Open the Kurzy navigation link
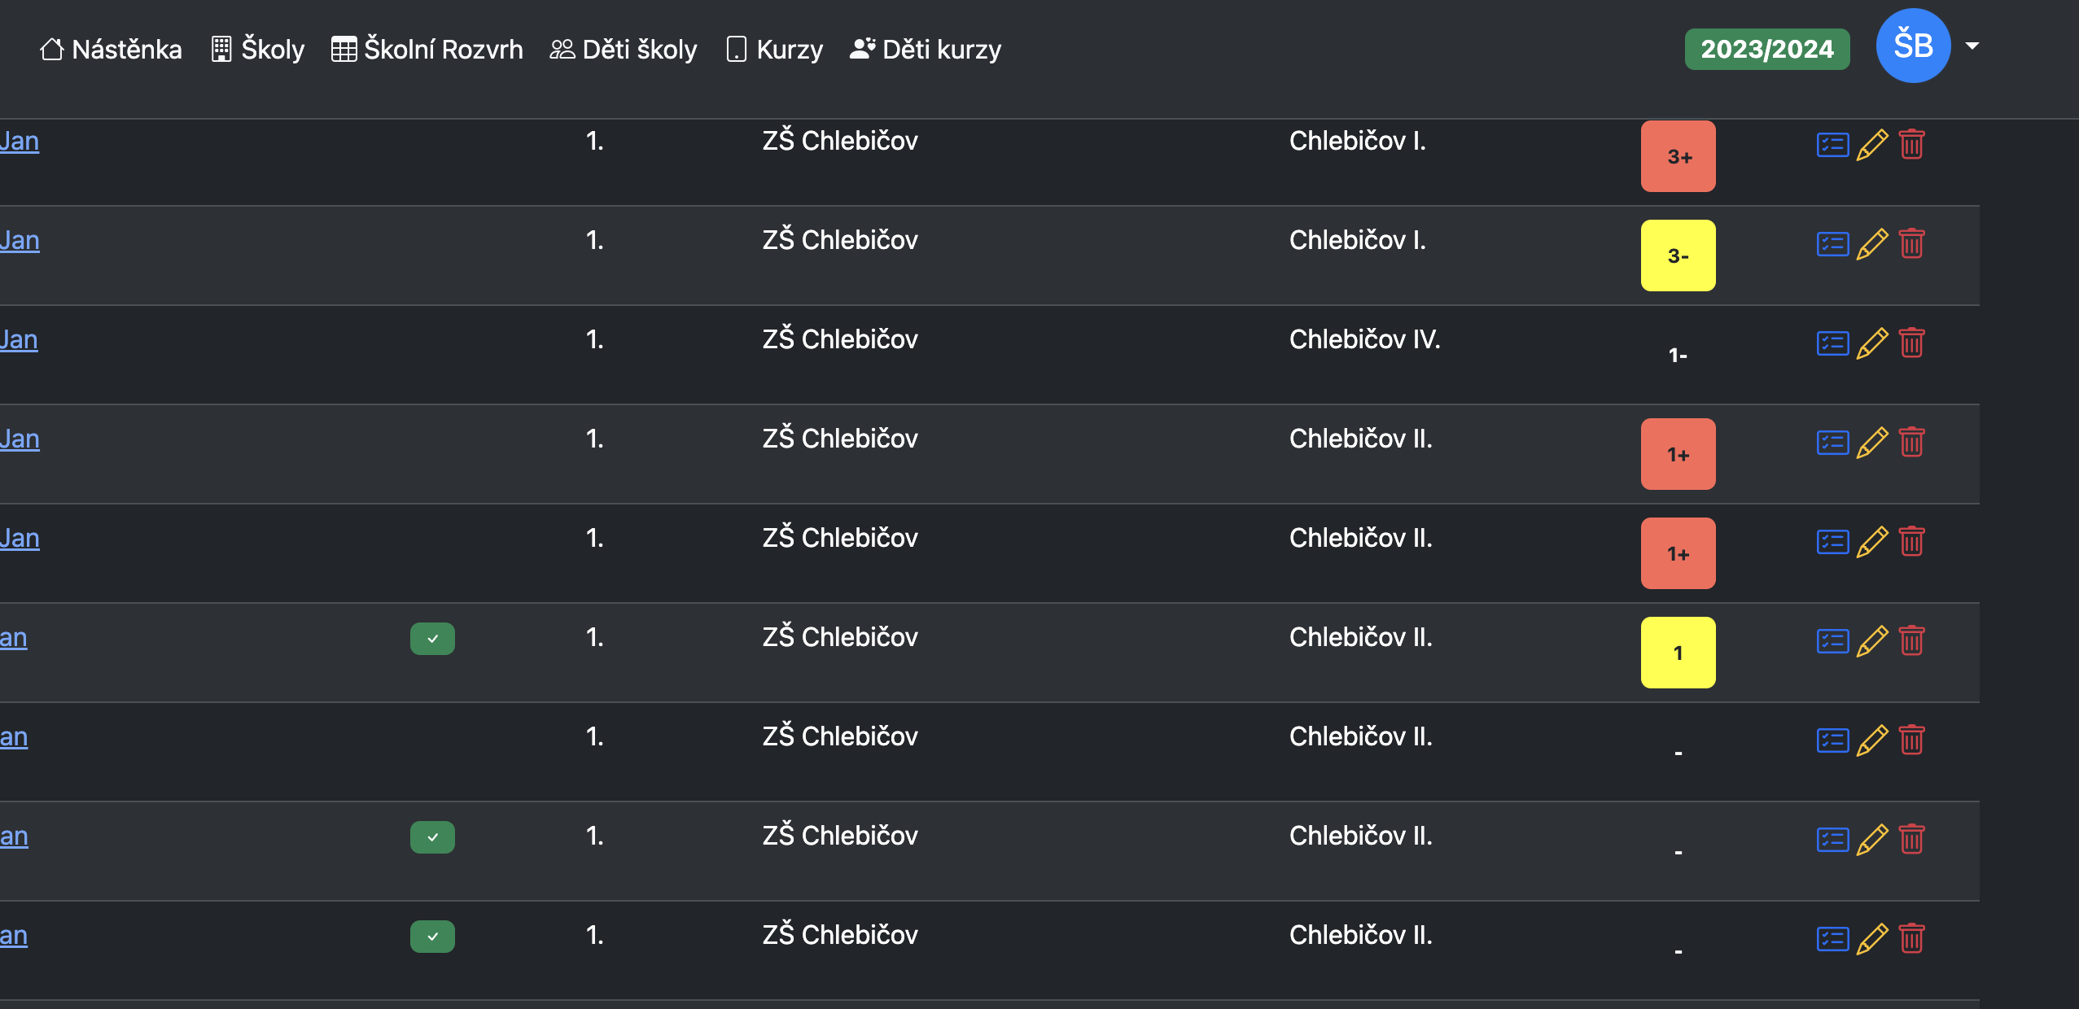The width and height of the screenshot is (2079, 1009). click(x=774, y=49)
